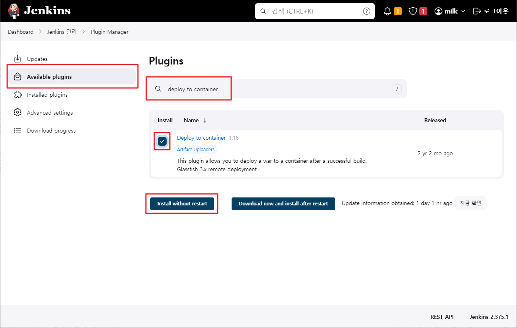The image size is (517, 328).
Task: Click the Update information obtained text
Action: click(x=397, y=203)
